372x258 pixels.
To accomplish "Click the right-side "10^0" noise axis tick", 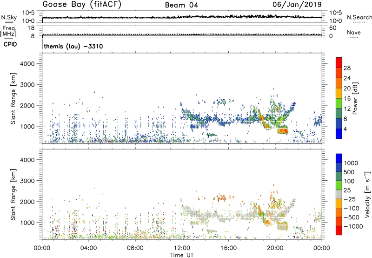I will pyautogui.click(x=335, y=21).
